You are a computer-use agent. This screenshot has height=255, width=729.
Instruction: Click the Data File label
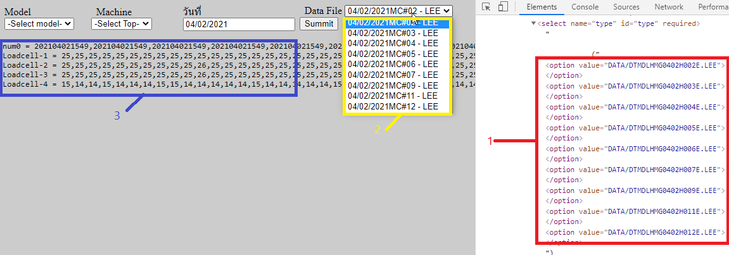click(x=323, y=11)
